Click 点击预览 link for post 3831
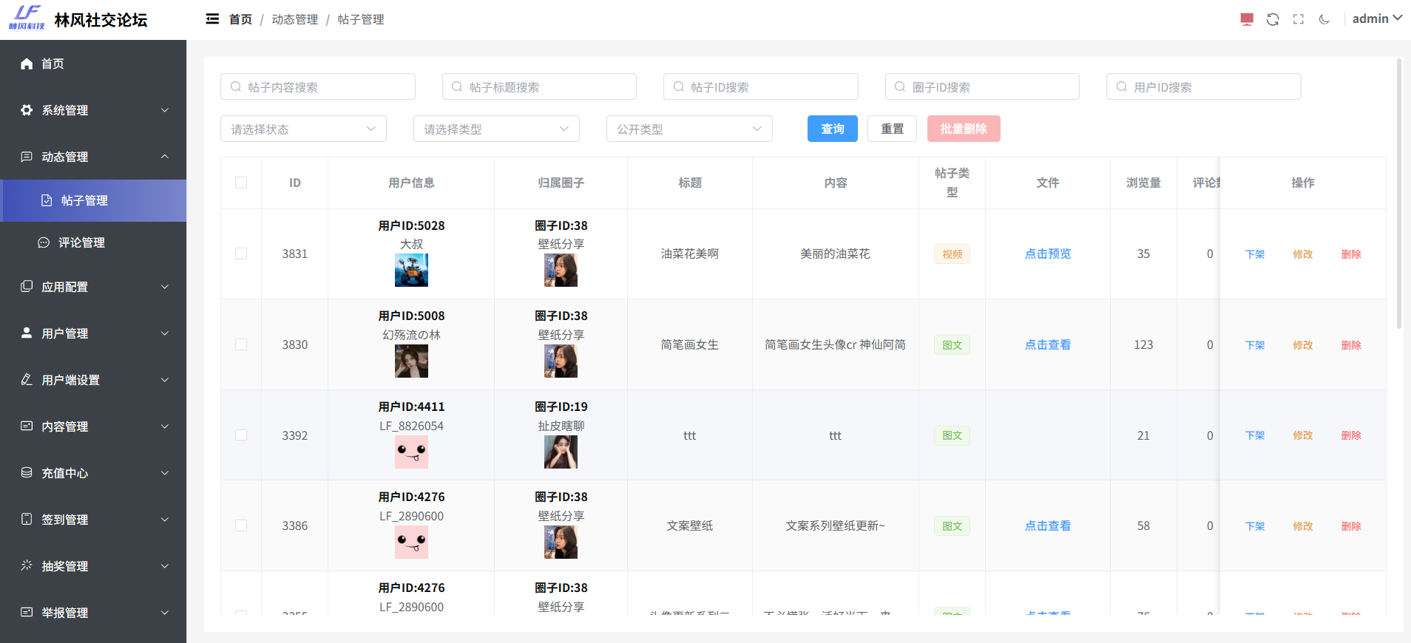 tap(1047, 254)
